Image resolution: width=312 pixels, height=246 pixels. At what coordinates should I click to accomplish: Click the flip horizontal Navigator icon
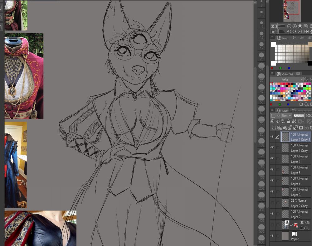pos(306,31)
